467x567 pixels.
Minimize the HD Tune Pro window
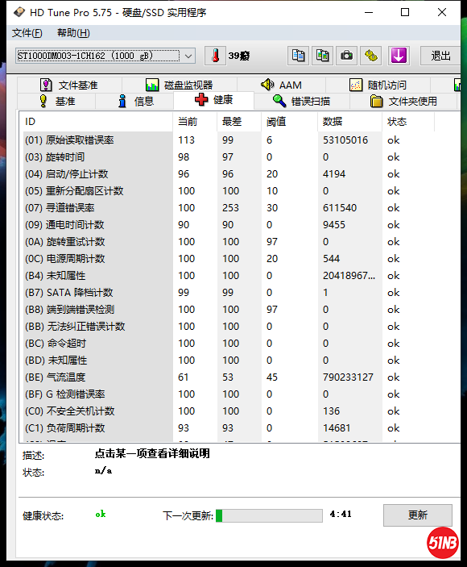pyautogui.click(x=369, y=12)
